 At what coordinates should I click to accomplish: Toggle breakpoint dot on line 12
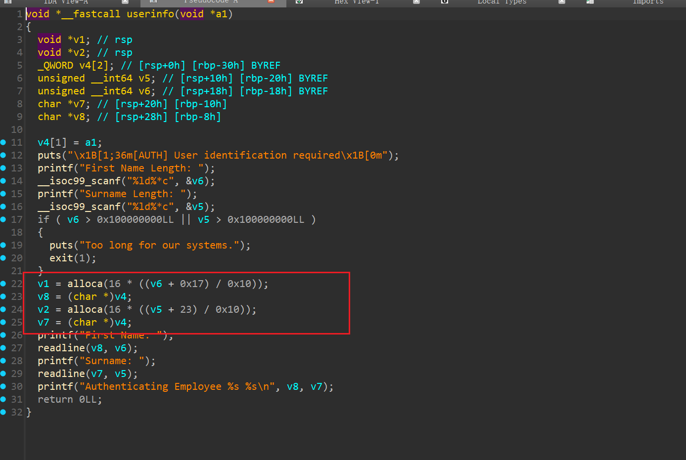point(3,155)
